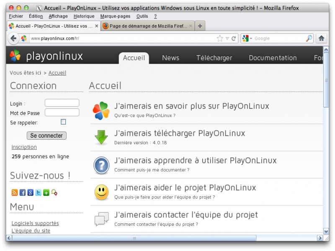Open a new browser tab with plus button

[200, 26]
